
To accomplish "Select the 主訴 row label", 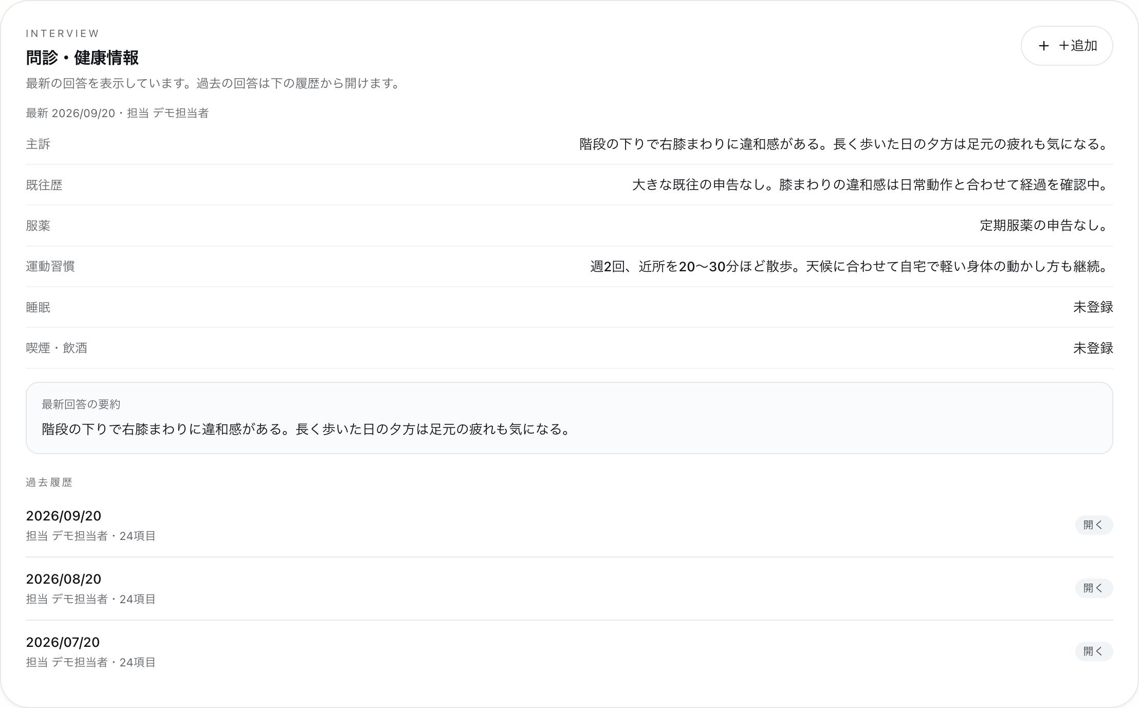I will coord(38,144).
